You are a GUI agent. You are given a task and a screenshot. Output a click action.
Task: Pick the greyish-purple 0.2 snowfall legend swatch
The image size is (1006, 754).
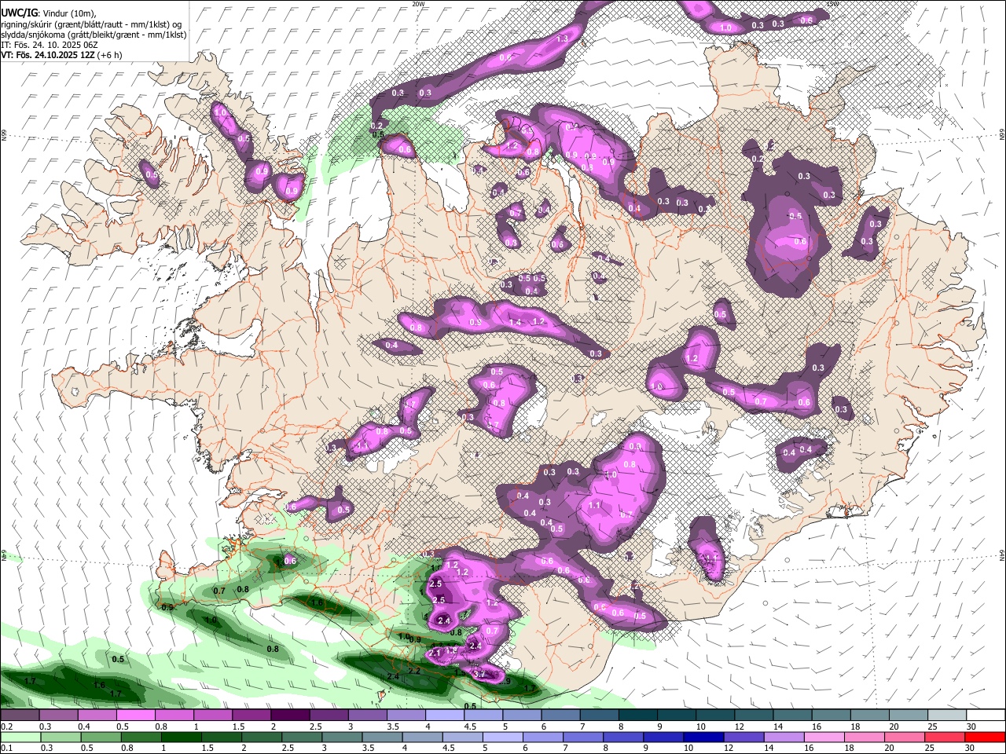(20, 716)
